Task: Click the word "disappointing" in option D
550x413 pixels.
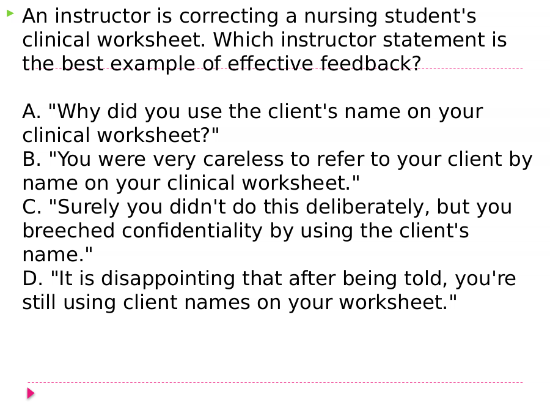Action: 168,280
